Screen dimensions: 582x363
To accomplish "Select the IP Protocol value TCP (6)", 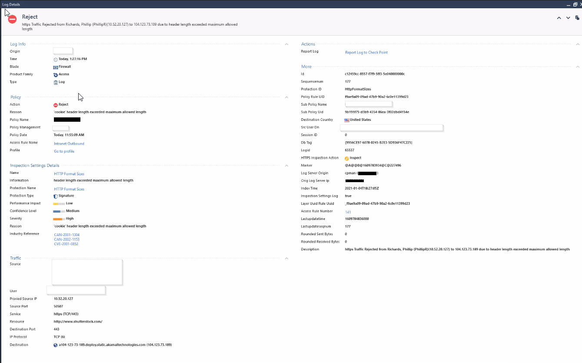I will [x=60, y=337].
